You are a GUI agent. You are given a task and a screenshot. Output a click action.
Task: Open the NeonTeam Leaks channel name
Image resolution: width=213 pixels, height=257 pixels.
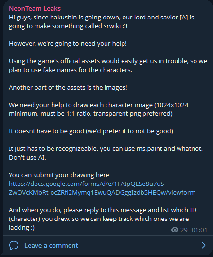point(35,9)
